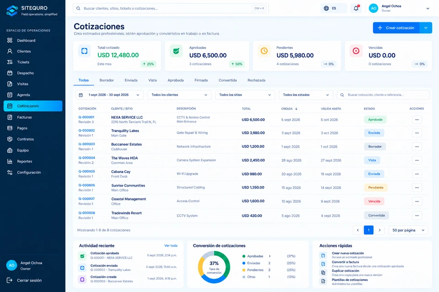Click Cerrar sesión logout icon
Screen dimensions: 439x292
click(10, 280)
